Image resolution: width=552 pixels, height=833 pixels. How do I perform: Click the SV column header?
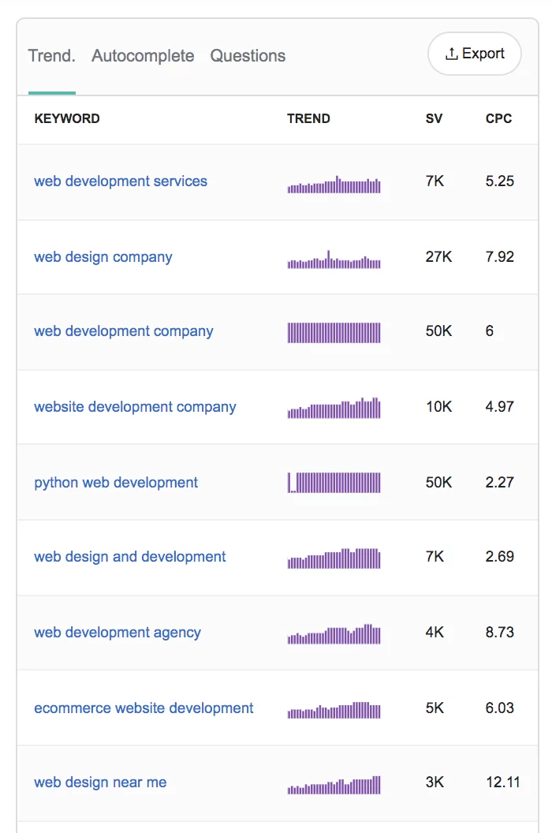(x=434, y=119)
